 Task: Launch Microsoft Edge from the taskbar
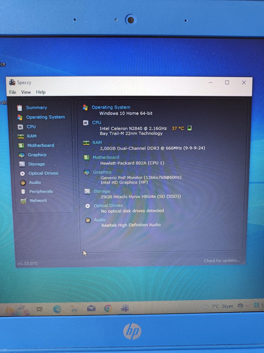(57, 309)
